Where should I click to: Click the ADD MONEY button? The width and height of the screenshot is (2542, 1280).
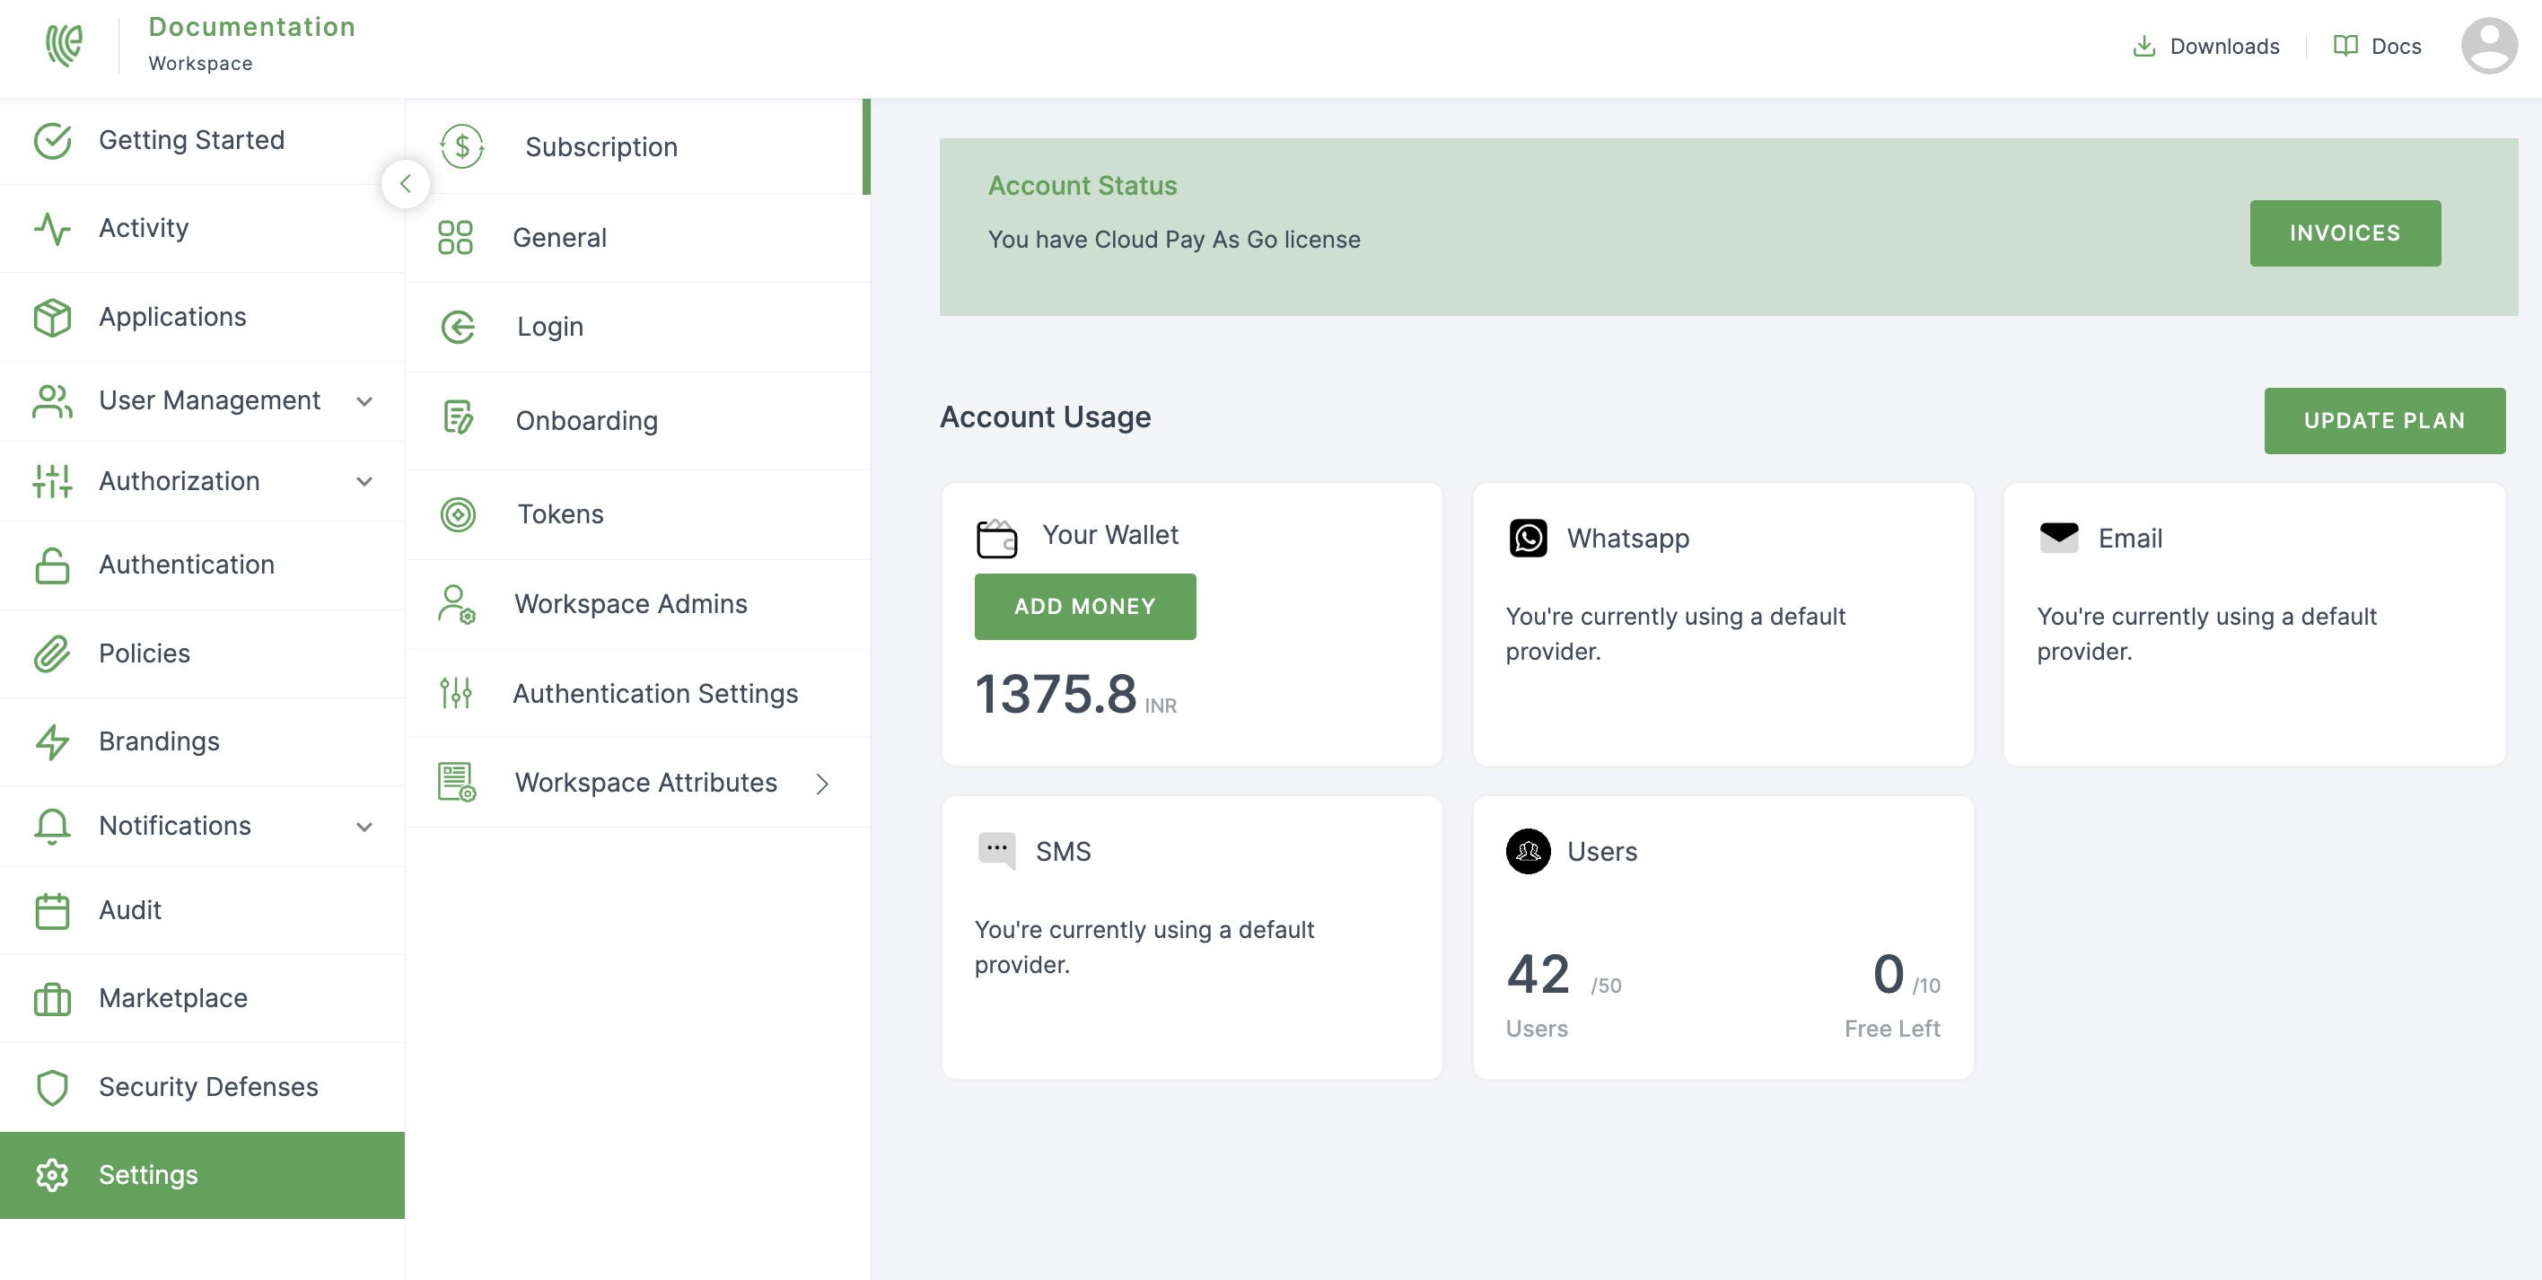(x=1084, y=607)
